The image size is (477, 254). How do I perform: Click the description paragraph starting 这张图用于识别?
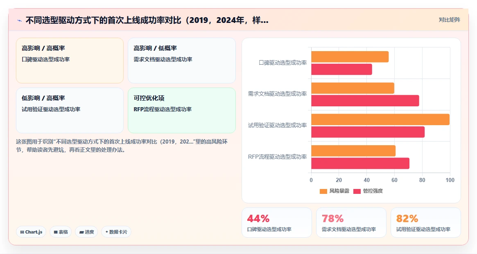(122, 146)
